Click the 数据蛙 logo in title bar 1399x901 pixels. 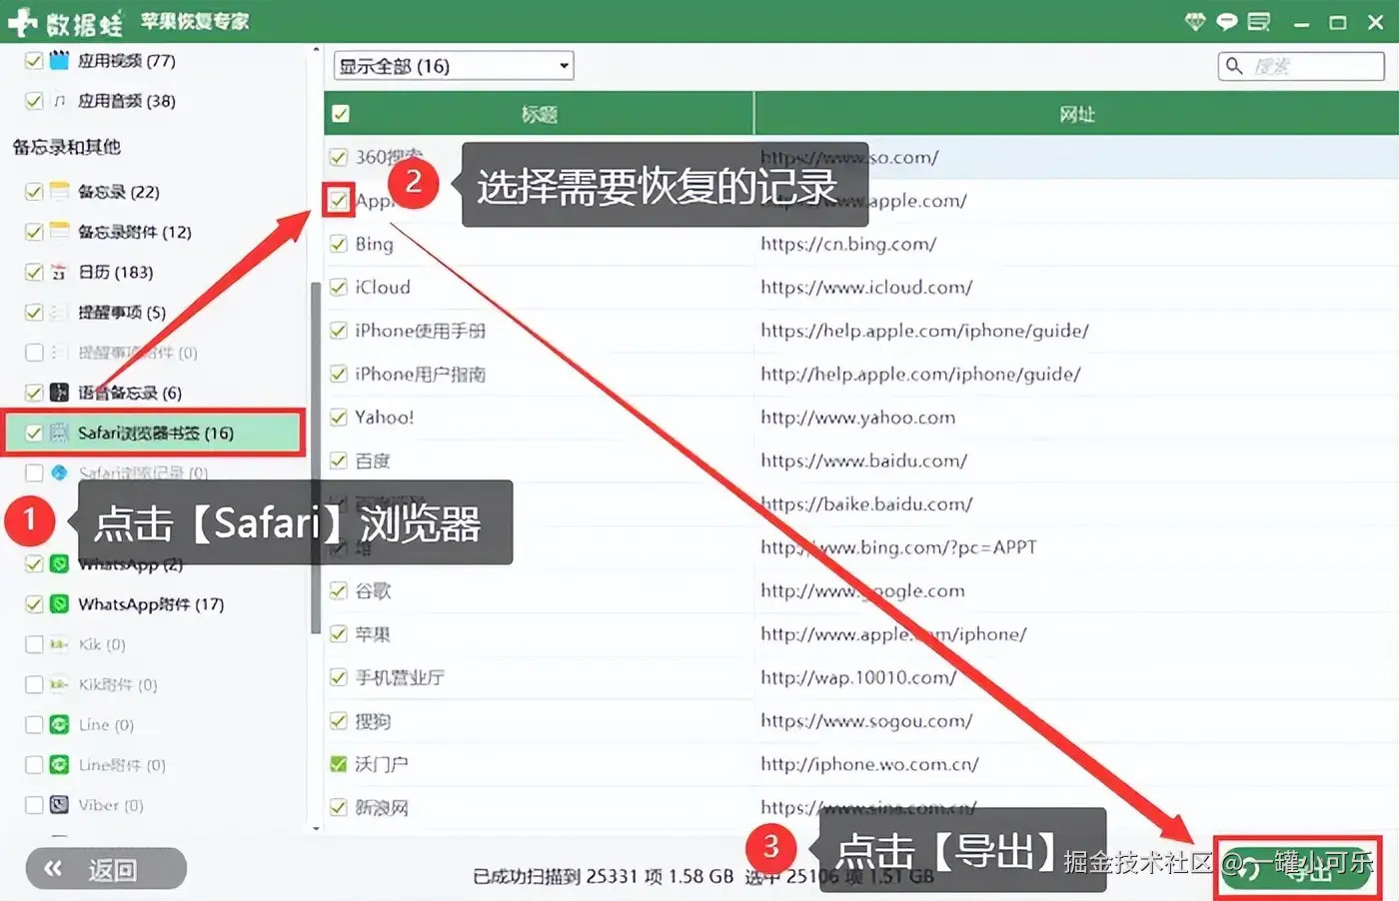[x=66, y=21]
